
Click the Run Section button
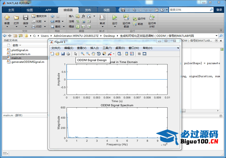pos(139,19)
